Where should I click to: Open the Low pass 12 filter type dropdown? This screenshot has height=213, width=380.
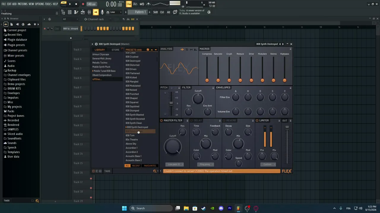174,164
